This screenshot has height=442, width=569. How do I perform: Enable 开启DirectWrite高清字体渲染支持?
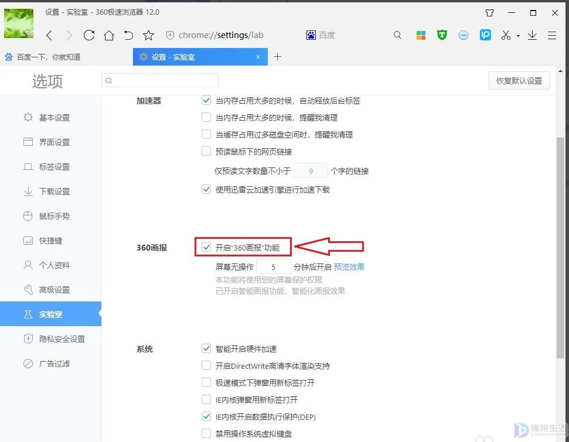coord(206,365)
